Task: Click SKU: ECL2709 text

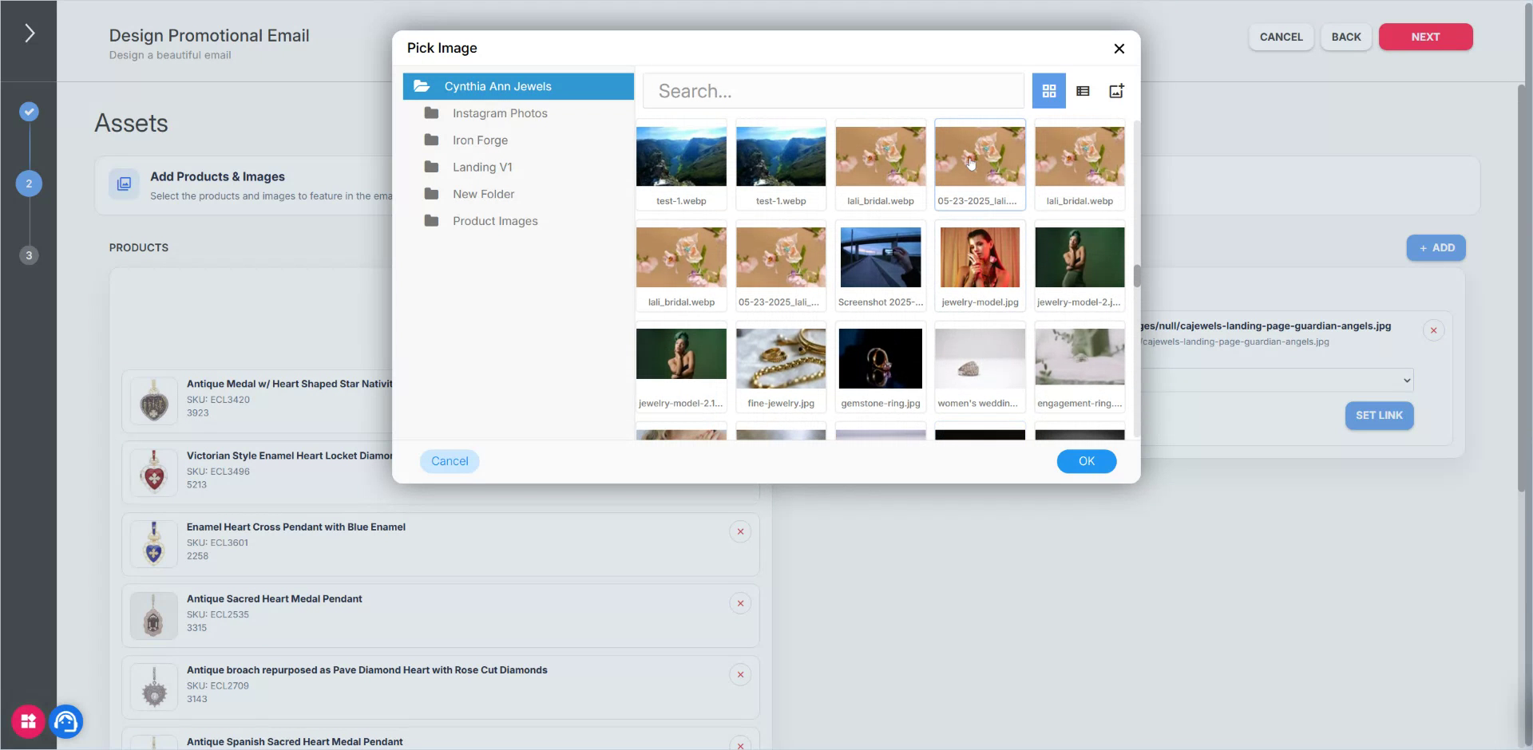Action: pyautogui.click(x=218, y=686)
